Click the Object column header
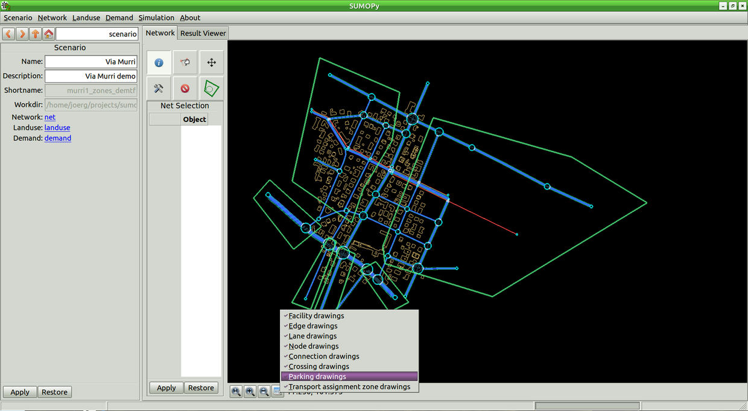Viewport: 748px width, 411px height. pos(194,119)
